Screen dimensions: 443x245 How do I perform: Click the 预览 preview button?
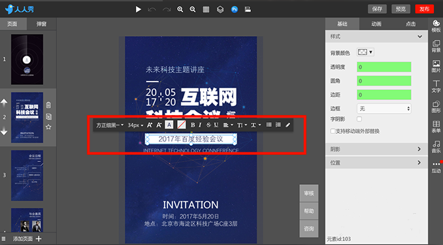401,9
